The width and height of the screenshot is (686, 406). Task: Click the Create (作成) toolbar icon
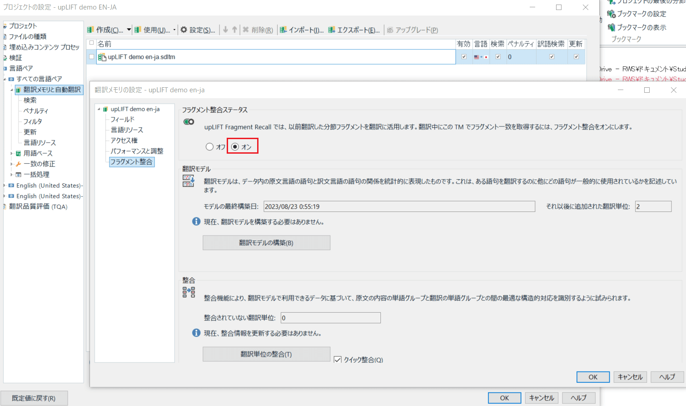pos(91,30)
